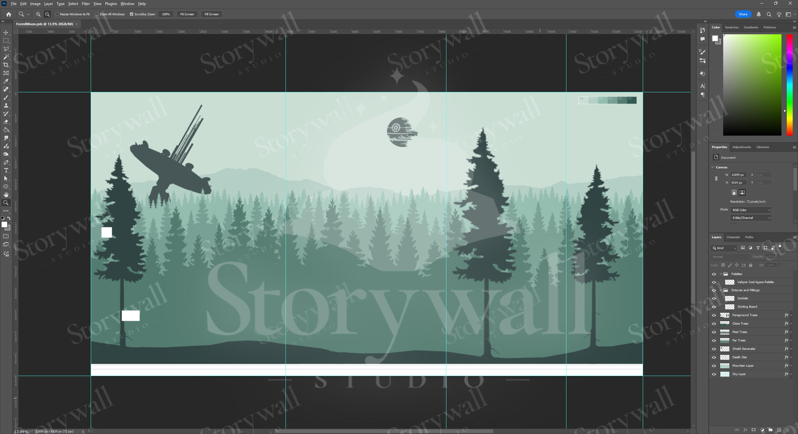This screenshot has height=434, width=798.
Task: Switch to the Channels tab
Action: tap(733, 237)
